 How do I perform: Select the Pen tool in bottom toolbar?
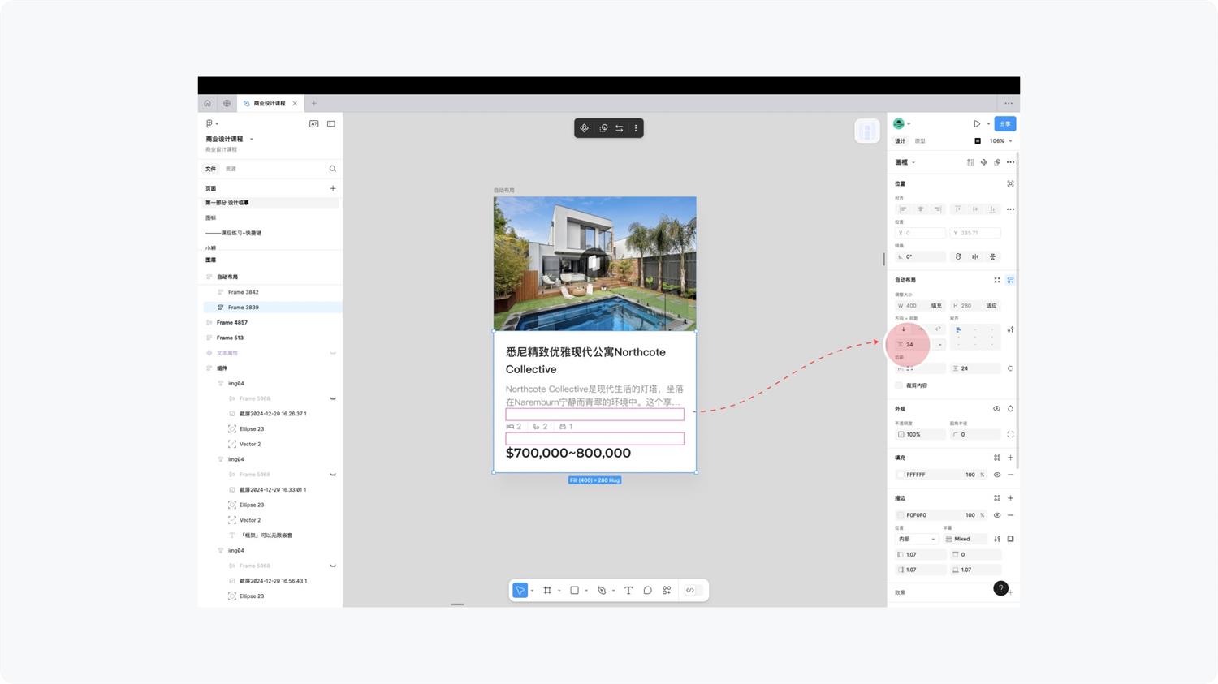602,591
